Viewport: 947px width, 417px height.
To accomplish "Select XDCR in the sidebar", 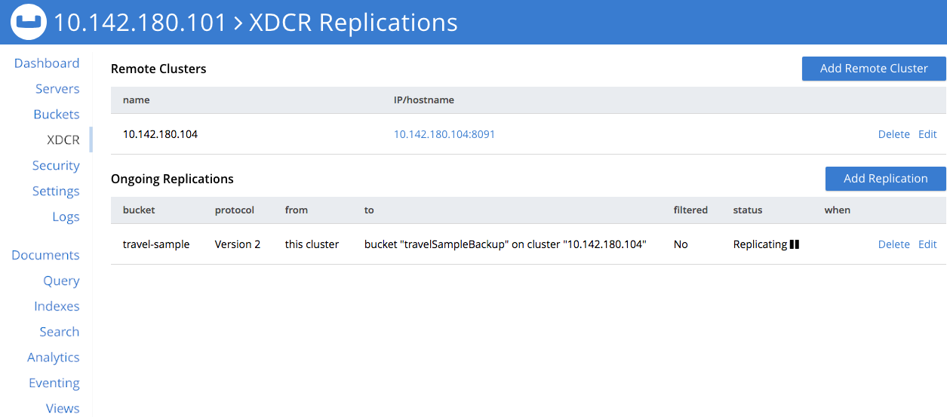I will click(x=63, y=140).
